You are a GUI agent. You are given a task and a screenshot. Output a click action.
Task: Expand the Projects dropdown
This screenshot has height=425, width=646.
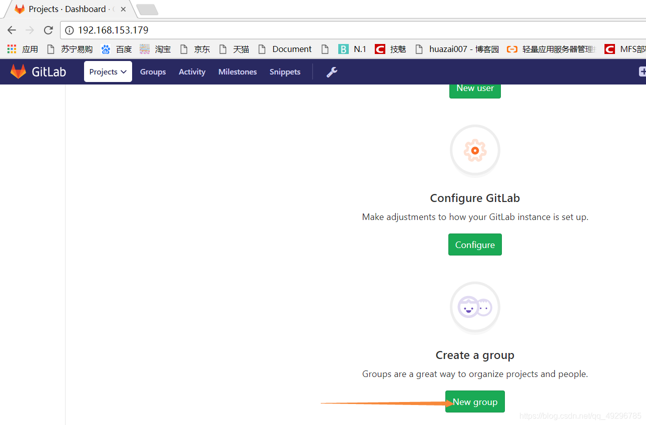click(108, 71)
